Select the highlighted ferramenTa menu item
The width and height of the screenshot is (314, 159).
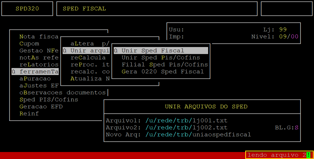[35, 72]
